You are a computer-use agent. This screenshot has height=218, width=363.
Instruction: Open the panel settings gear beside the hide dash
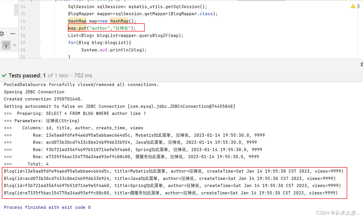click(x=2, y=34)
